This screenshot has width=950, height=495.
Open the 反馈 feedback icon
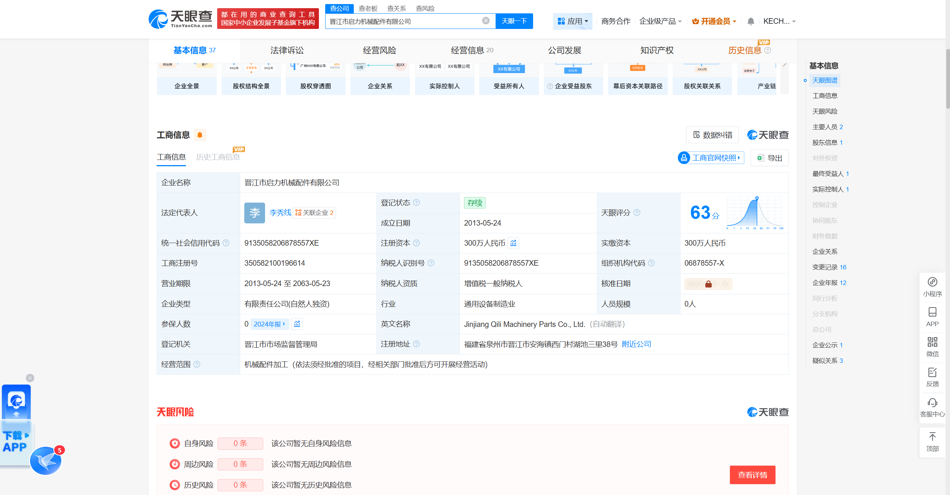[x=932, y=373]
